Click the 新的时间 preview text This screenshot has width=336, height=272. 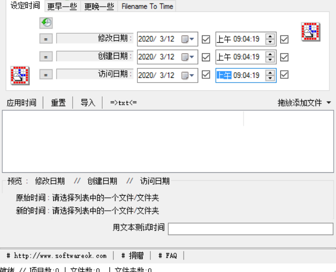point(87,211)
